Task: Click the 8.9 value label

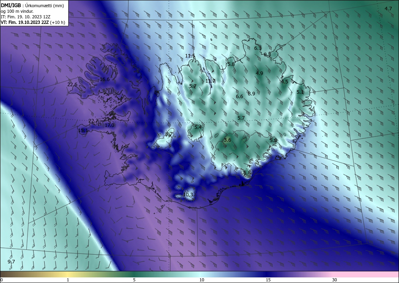Action: 251,93
